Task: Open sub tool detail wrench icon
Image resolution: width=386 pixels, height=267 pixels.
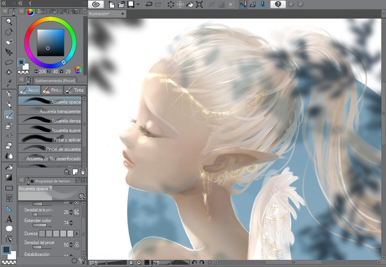Action: 83,261
